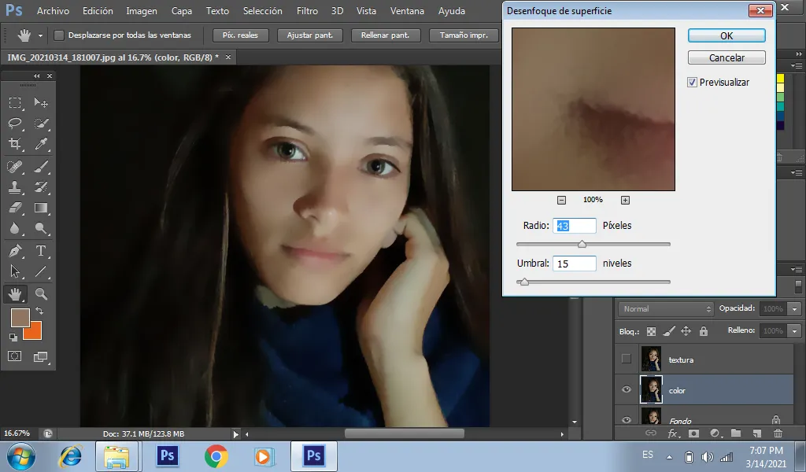Image resolution: width=806 pixels, height=472 pixels.
Task: Delete the selected layer with trash icon
Action: pos(778,433)
